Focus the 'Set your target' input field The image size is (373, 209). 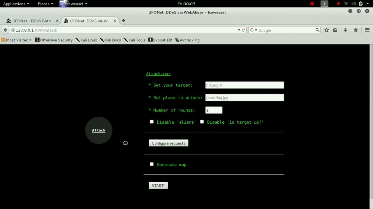244,85
